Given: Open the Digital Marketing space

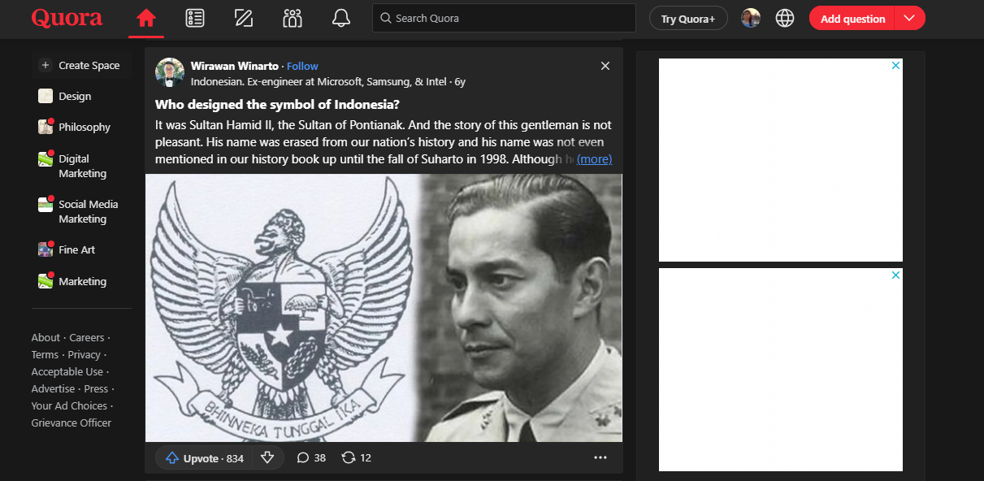Looking at the screenshot, I should click(81, 166).
